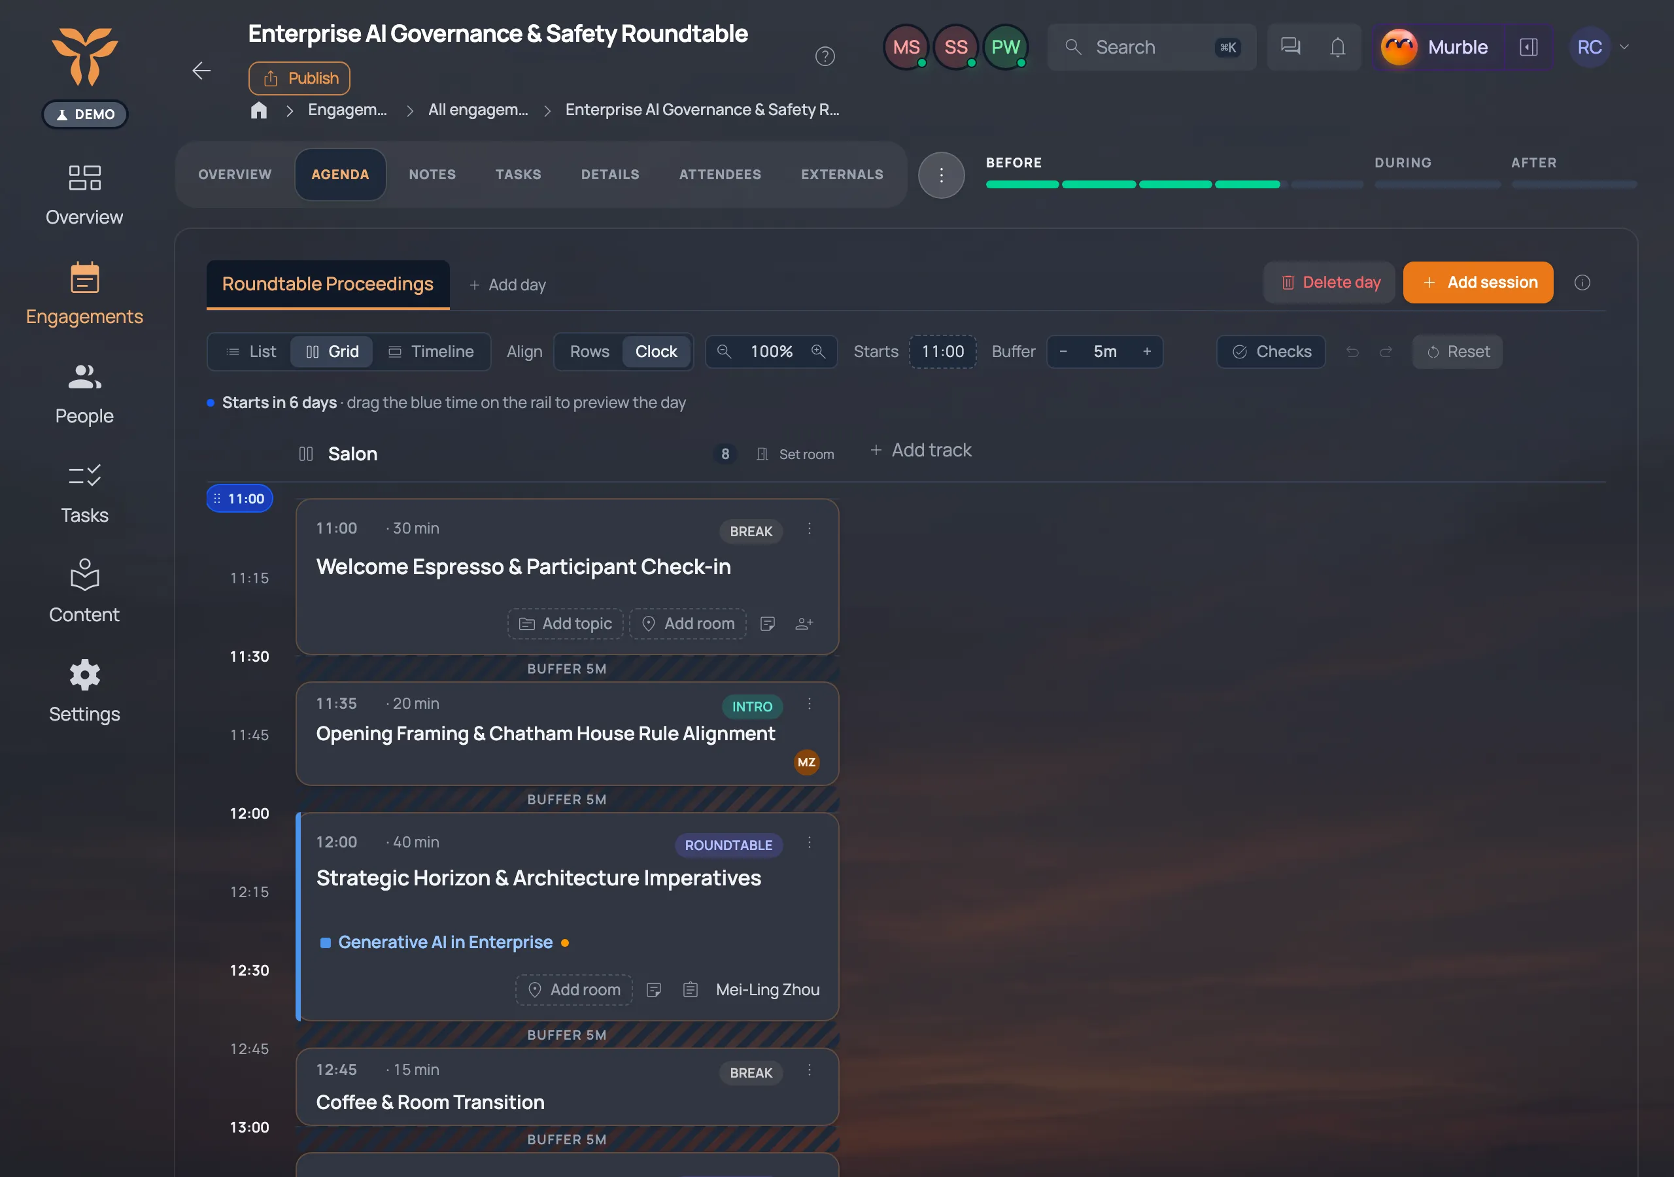The width and height of the screenshot is (1674, 1177).
Task: Open the chat messages icon
Action: pos(1290,47)
